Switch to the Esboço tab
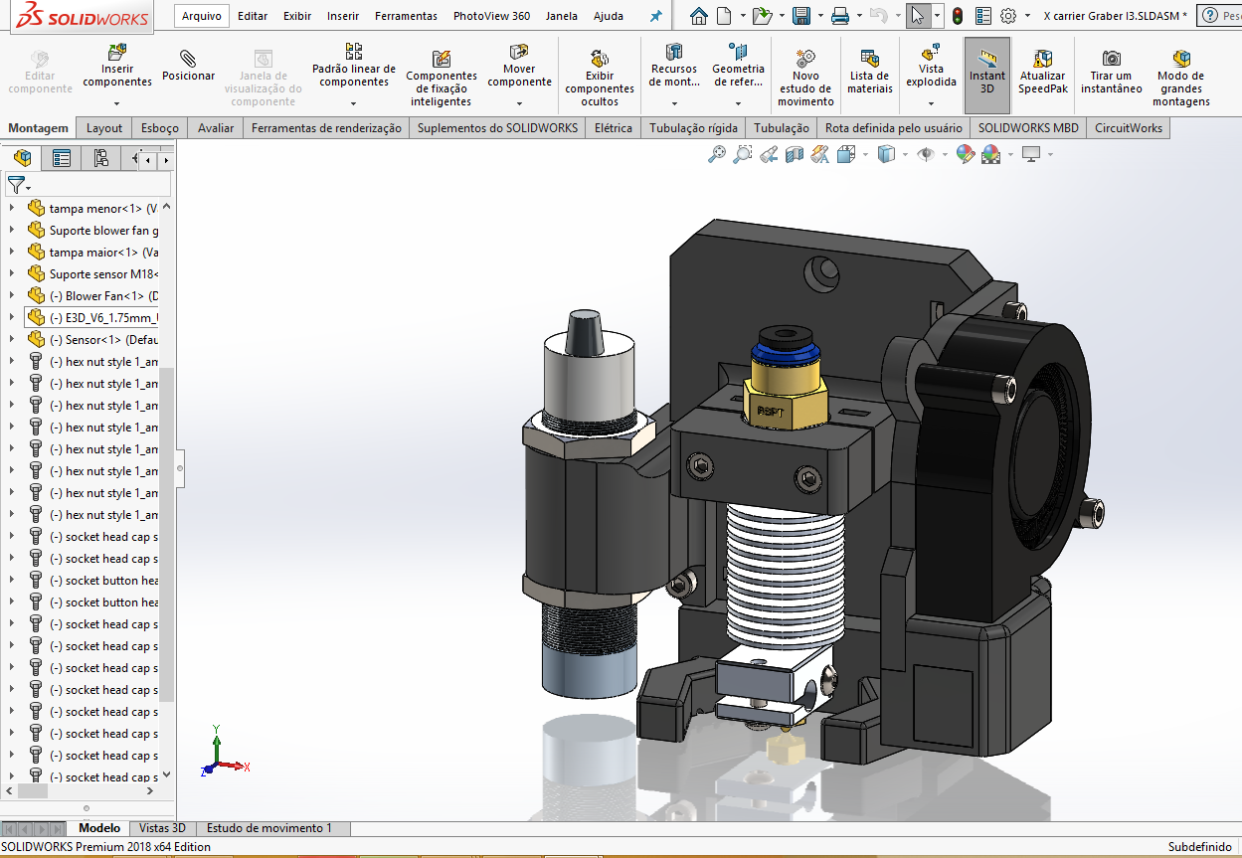Image resolution: width=1242 pixels, height=858 pixels. point(160,128)
